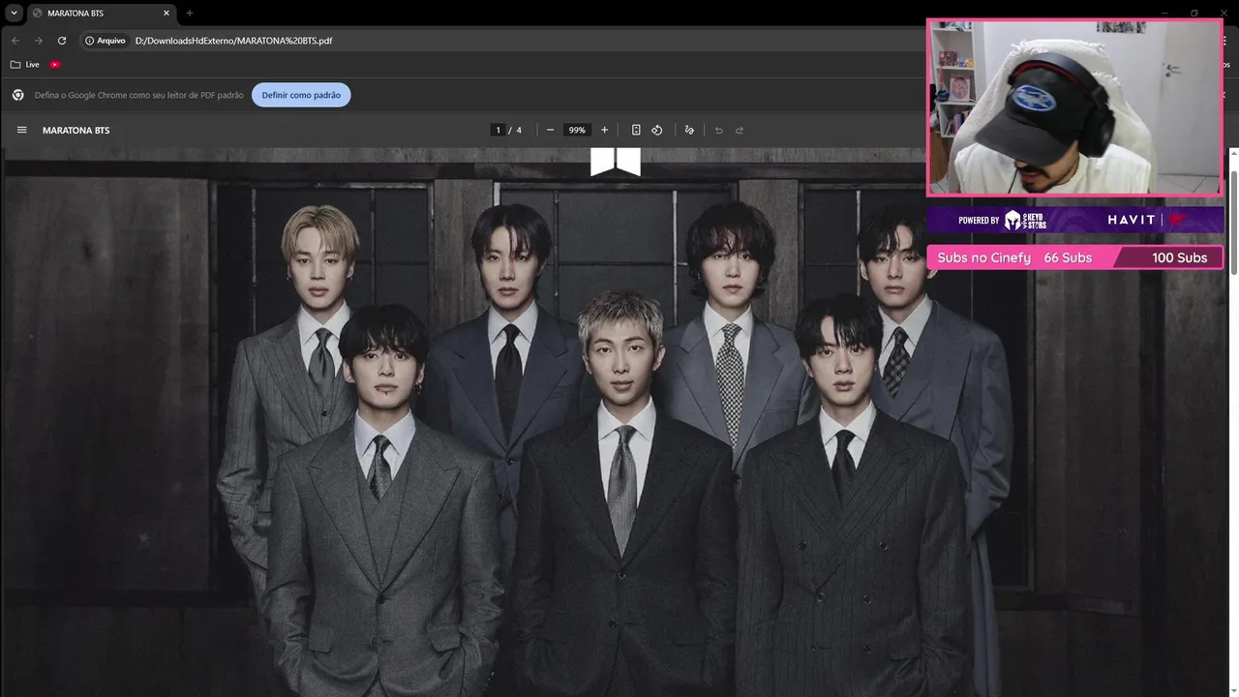Click the Subs no Cinefy goal bar

click(x=1074, y=258)
